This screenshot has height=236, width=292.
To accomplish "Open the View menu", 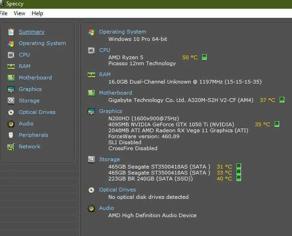I will 19,13.
